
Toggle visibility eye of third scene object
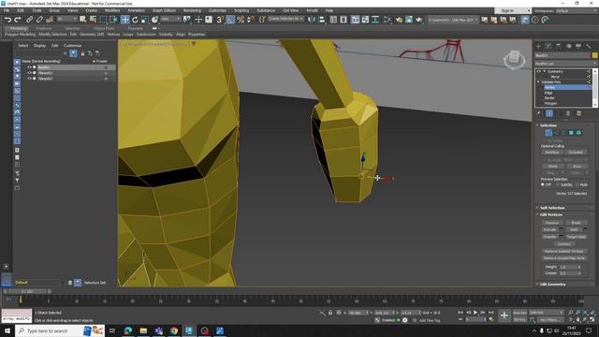click(x=29, y=79)
